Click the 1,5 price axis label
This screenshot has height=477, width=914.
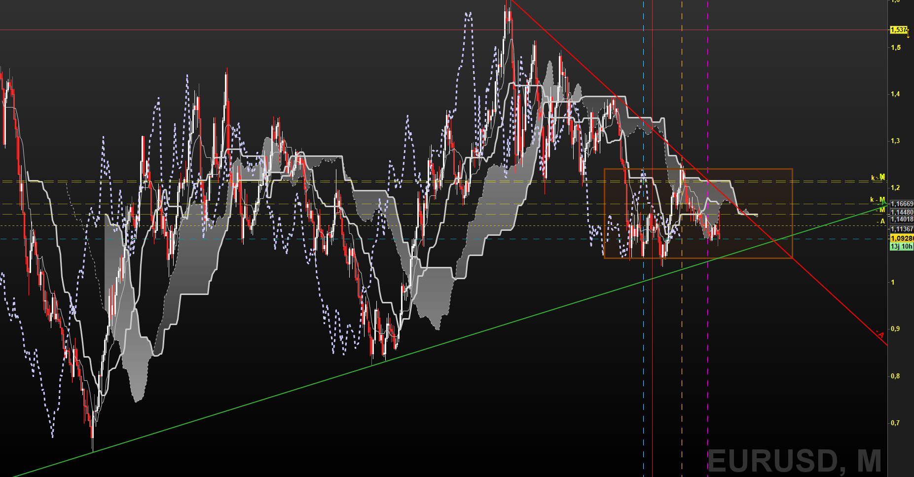(896, 47)
